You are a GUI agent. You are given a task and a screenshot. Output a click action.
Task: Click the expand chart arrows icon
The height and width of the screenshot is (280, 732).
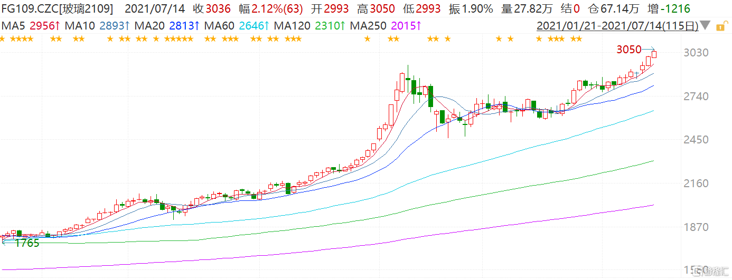click(x=720, y=26)
